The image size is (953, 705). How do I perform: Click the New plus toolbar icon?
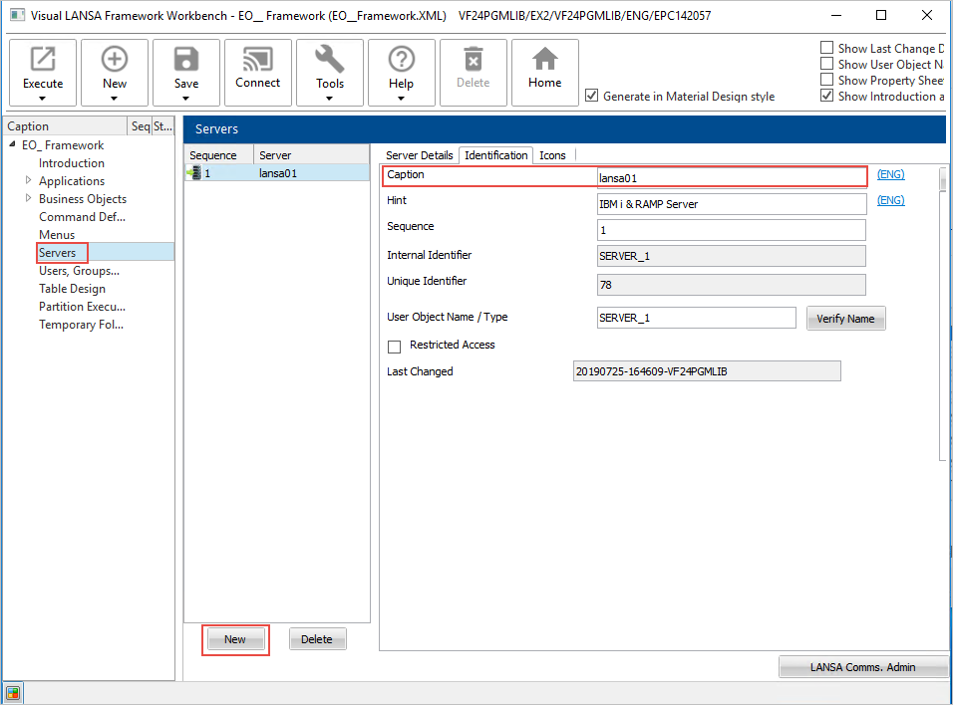click(x=115, y=60)
